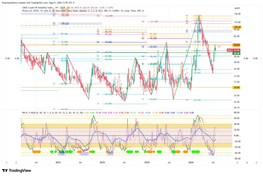Click the -40.00 indicator scale label

237,147
